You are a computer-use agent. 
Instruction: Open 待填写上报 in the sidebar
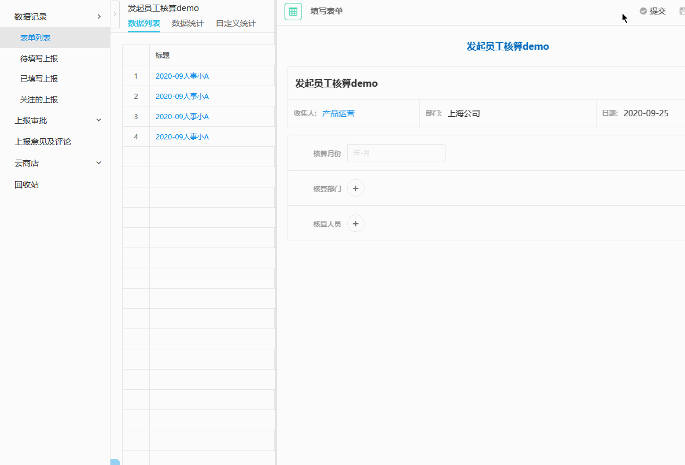[x=39, y=58]
